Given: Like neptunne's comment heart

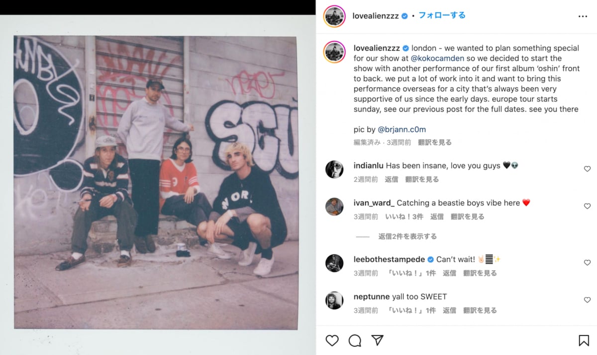Looking at the screenshot, I should [587, 300].
